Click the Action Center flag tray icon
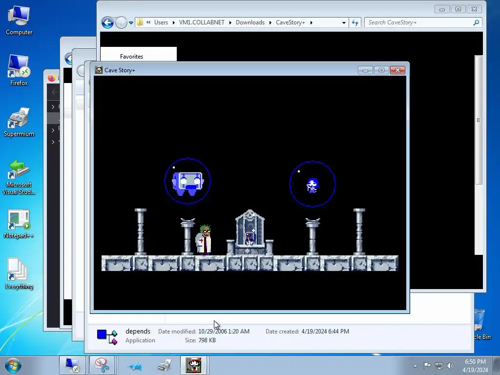500x375 pixels. [x=427, y=365]
